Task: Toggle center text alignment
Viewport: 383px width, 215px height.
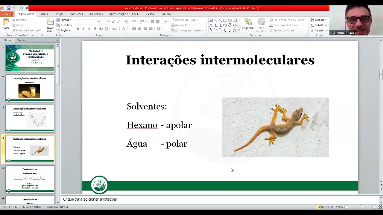Action: [139, 29]
